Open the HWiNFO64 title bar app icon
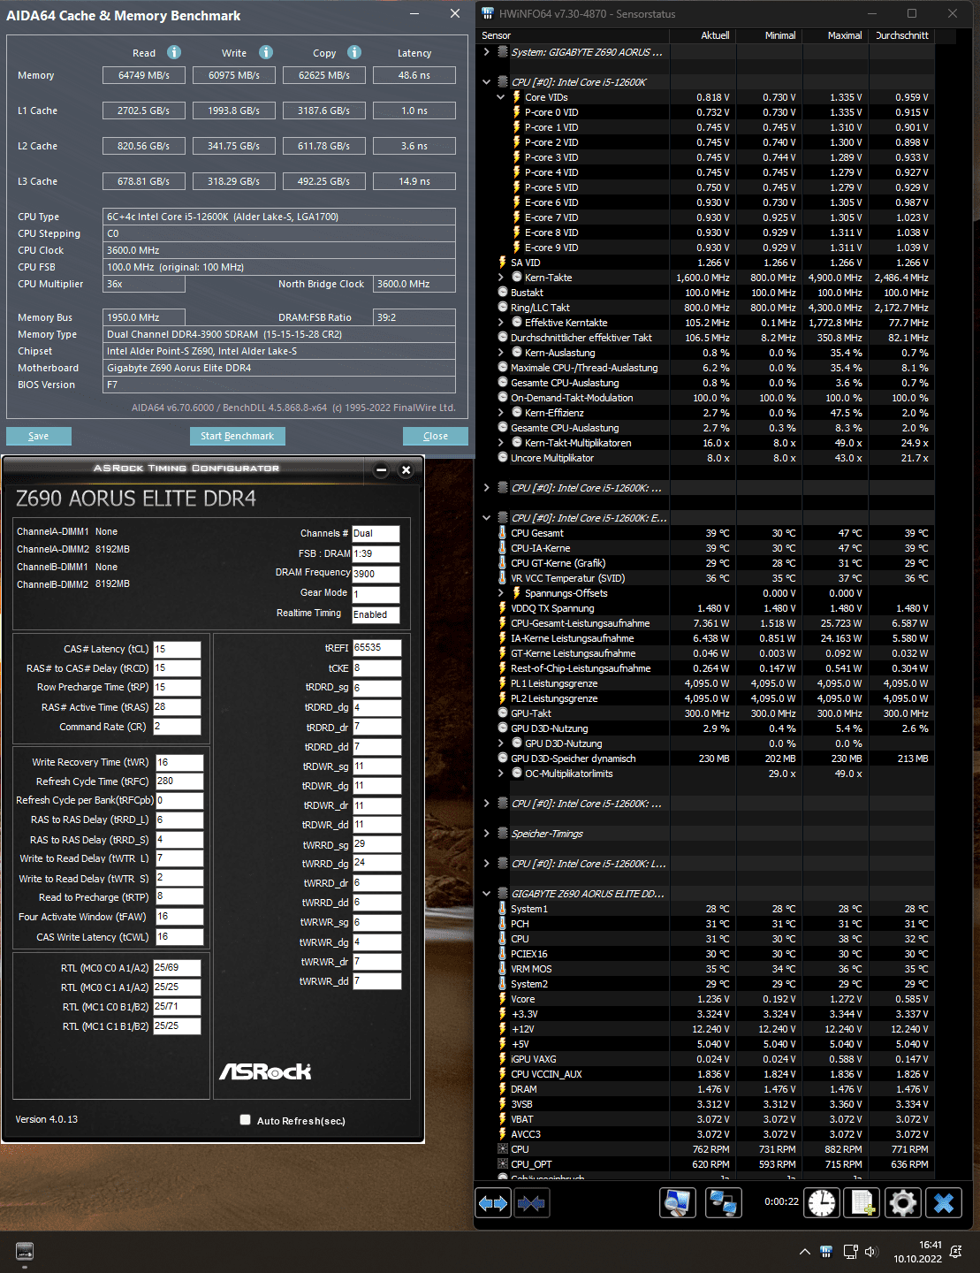Image resolution: width=980 pixels, height=1273 pixels. coord(488,13)
